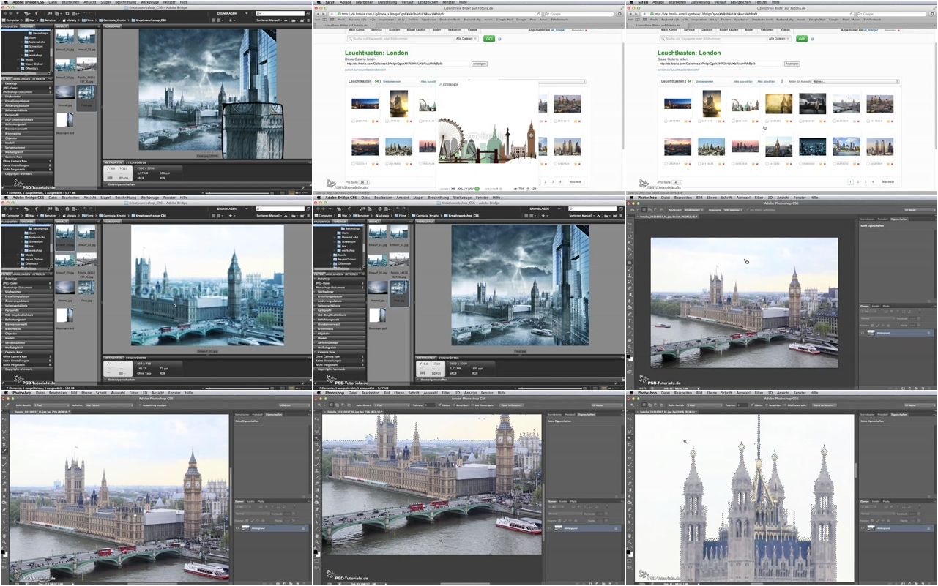This screenshot has height=586, width=938.
Task: Click reload icon in top-right Safari address bar
Action: (851, 14)
